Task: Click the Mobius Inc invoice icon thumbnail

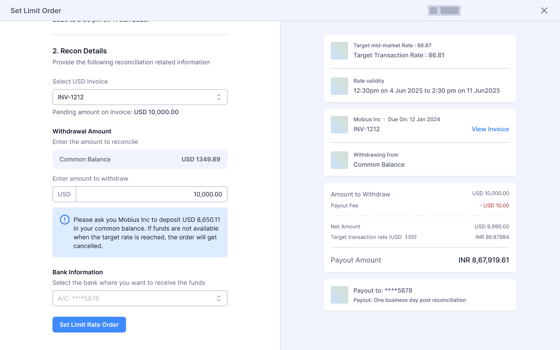Action: (x=339, y=125)
